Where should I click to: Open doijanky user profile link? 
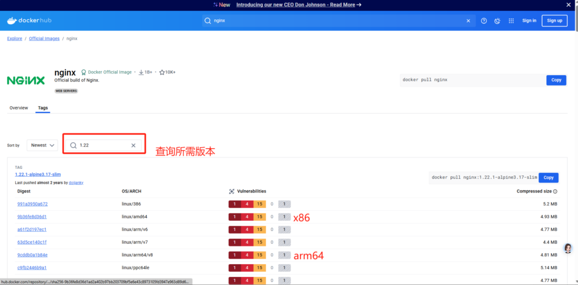click(x=76, y=183)
